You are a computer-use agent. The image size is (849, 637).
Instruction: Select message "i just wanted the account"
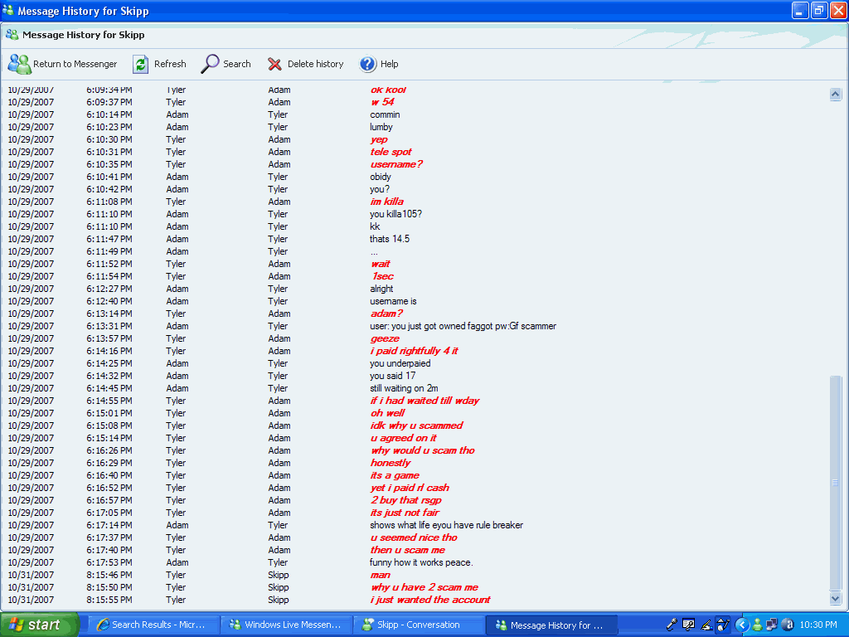430,600
